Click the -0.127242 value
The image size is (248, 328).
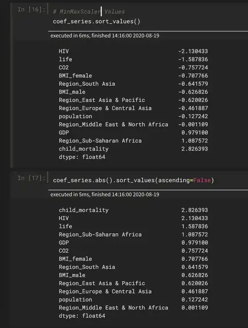click(x=193, y=116)
